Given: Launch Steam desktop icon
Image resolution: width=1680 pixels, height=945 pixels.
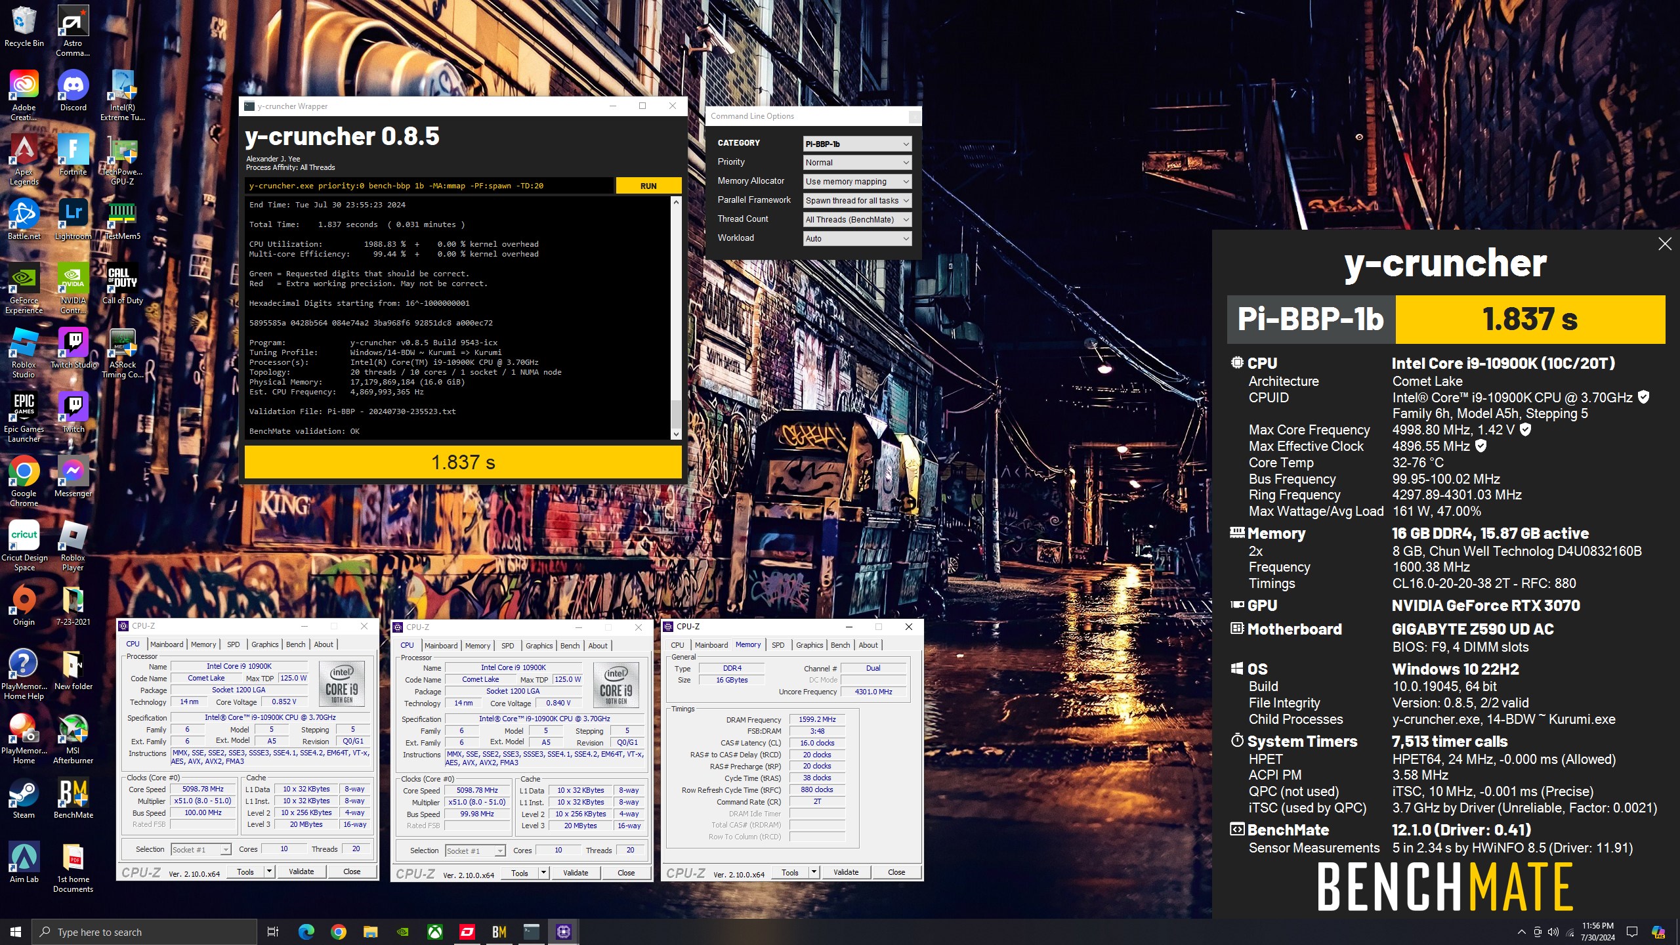Looking at the screenshot, I should tap(24, 798).
